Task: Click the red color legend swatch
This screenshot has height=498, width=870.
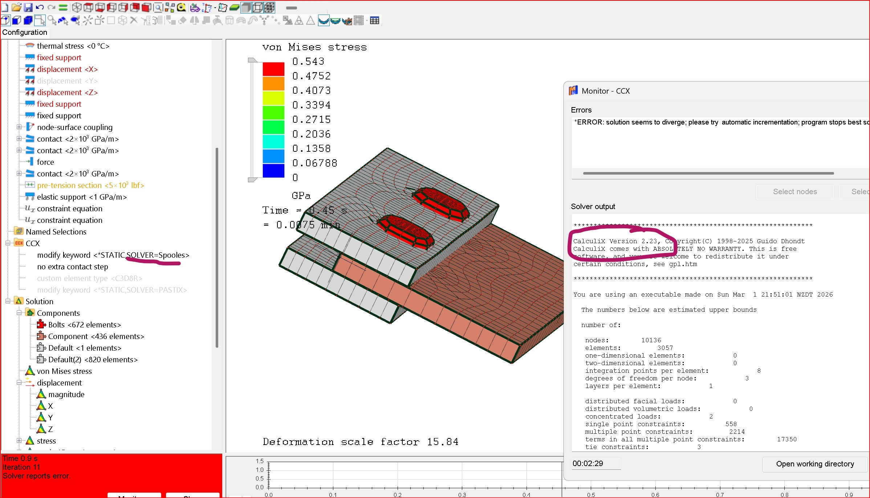Action: point(273,69)
